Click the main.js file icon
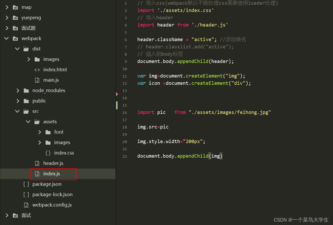Viewport: 333px width, 225px height. click(37, 80)
